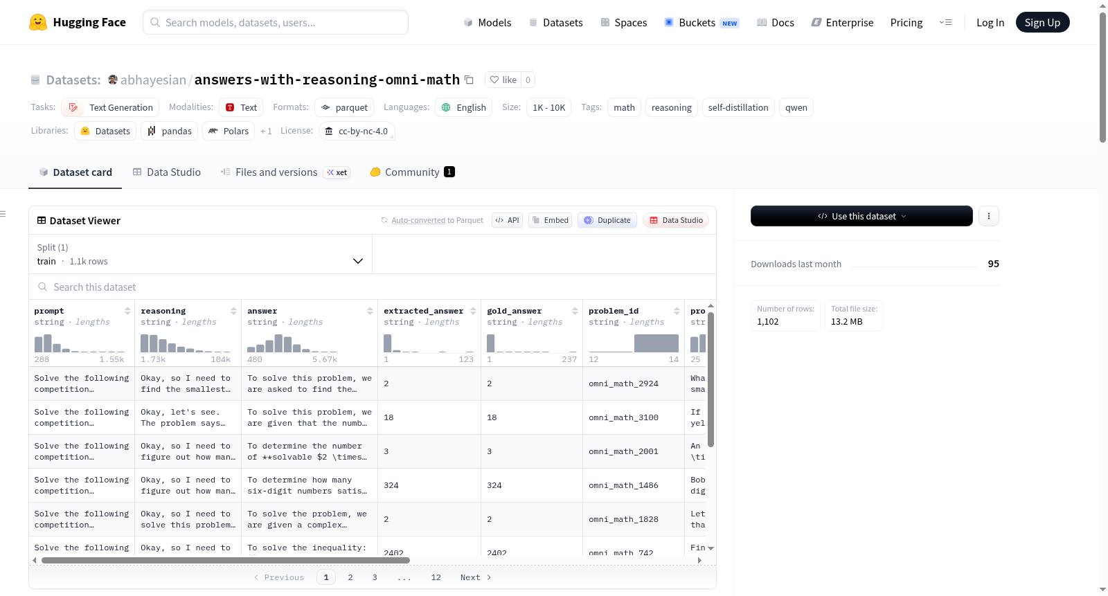
Task: Click the Dataset Viewer table icon
Action: (42, 220)
